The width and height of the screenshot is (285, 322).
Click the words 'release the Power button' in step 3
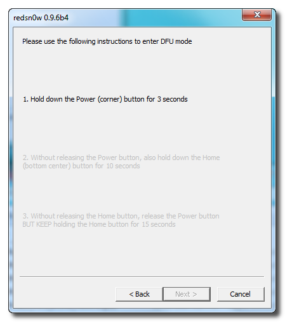[180, 216]
